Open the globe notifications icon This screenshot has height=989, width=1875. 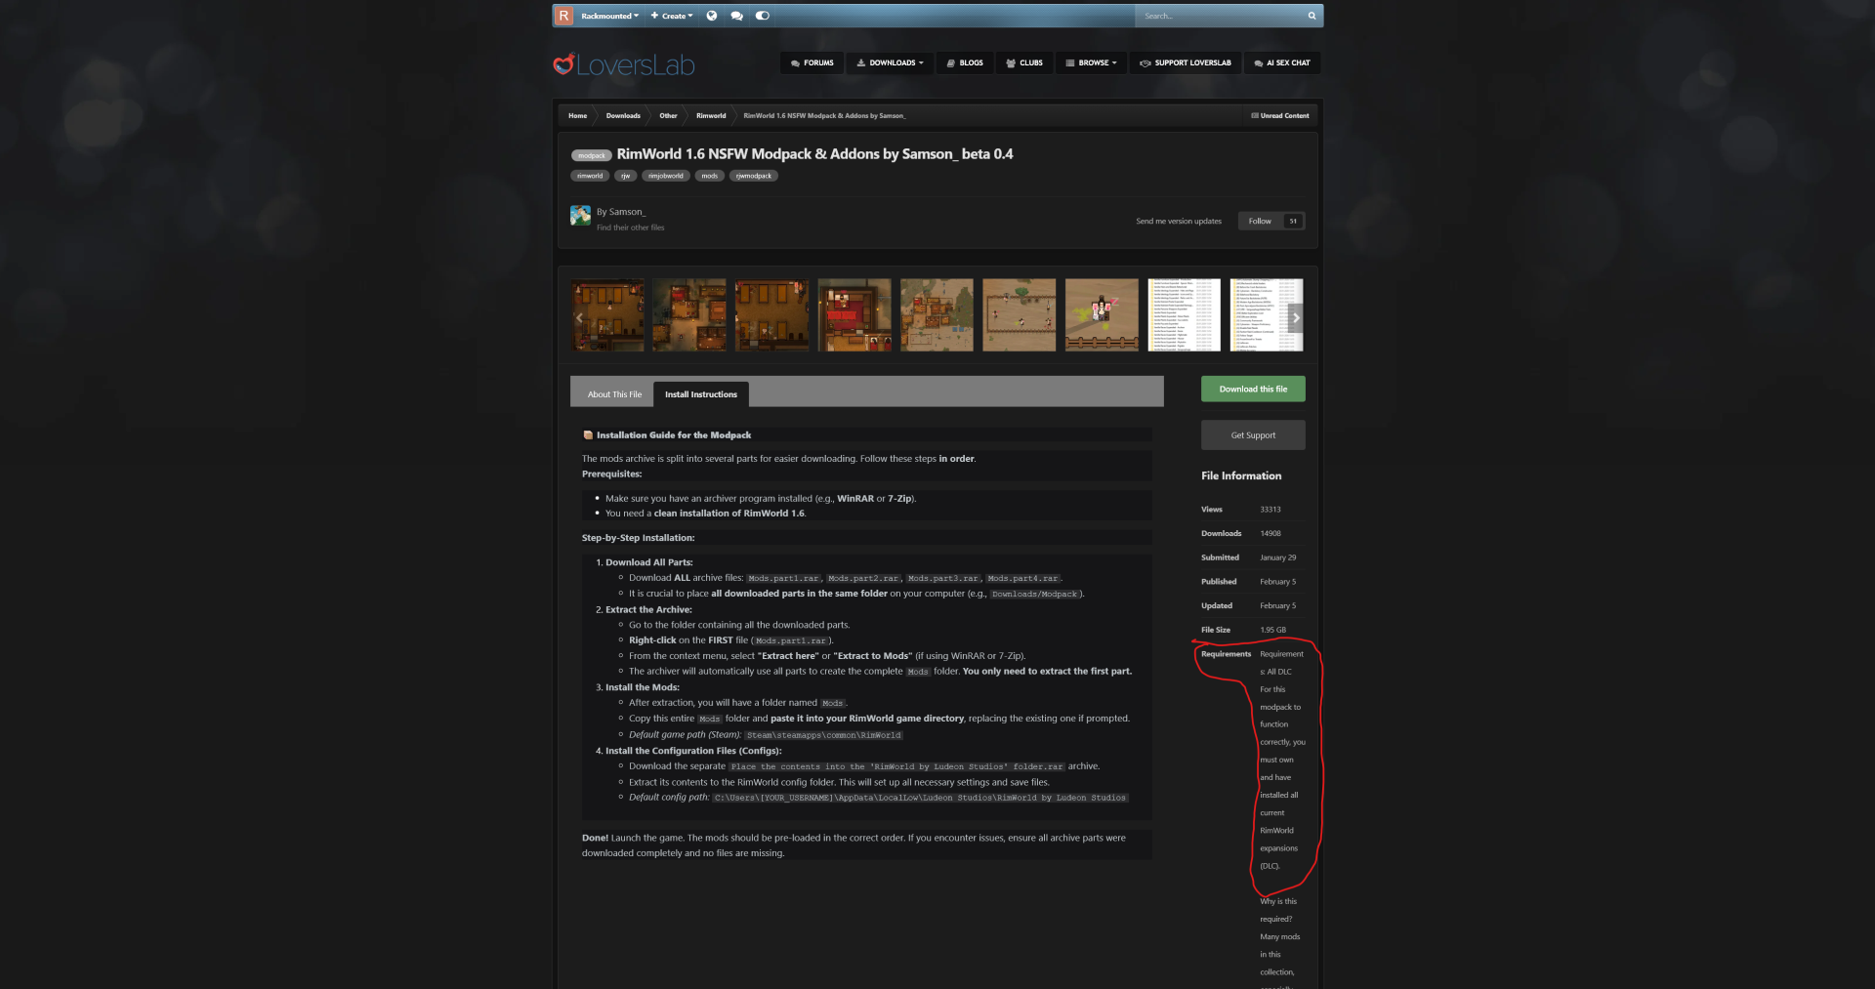tap(712, 16)
